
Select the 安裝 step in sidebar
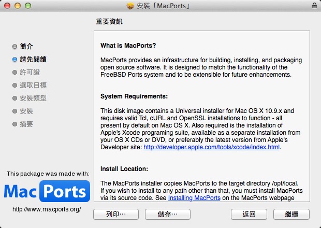pos(26,111)
